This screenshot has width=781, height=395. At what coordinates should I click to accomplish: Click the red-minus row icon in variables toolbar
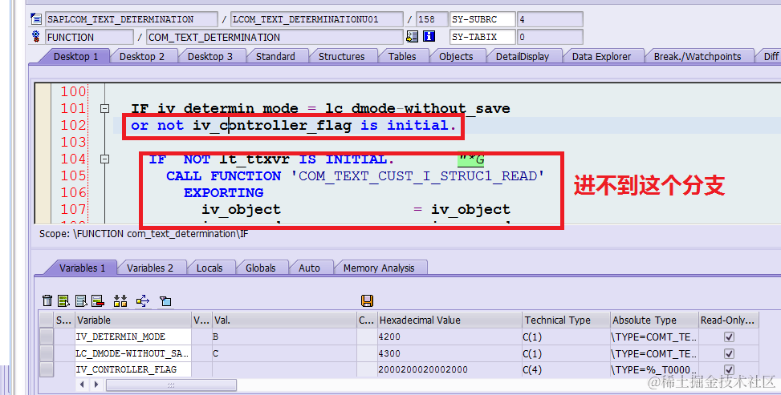point(98,300)
